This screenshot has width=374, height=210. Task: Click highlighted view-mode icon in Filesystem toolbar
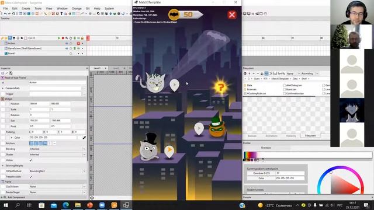click(x=266, y=73)
